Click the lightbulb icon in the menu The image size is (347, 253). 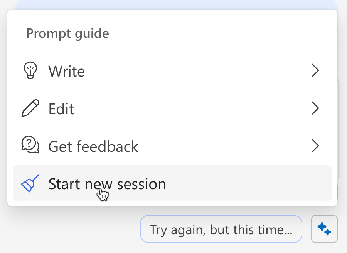[30, 71]
